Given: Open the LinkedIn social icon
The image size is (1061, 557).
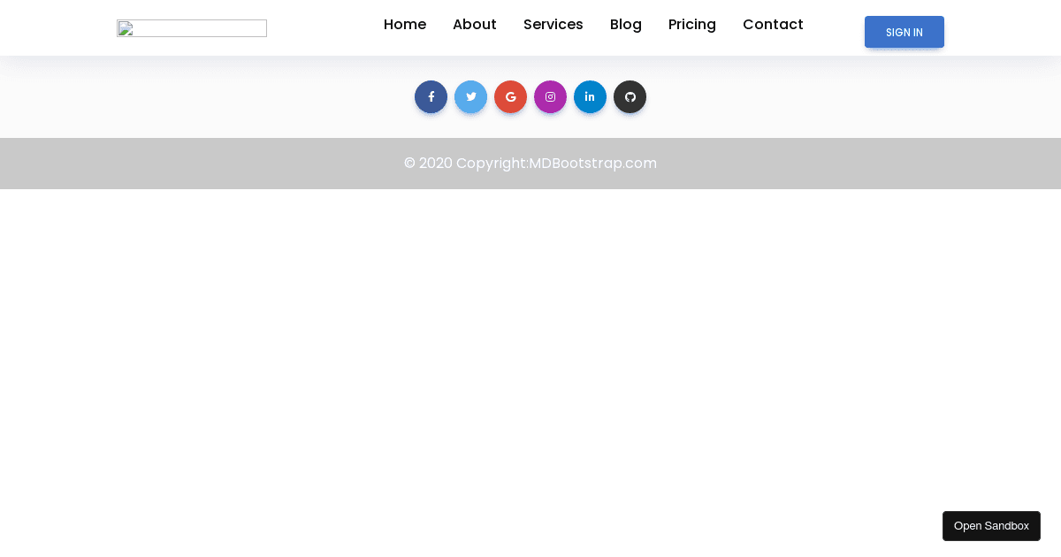Looking at the screenshot, I should tap(590, 97).
